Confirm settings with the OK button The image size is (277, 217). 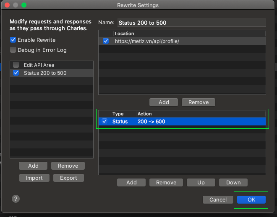click(251, 199)
